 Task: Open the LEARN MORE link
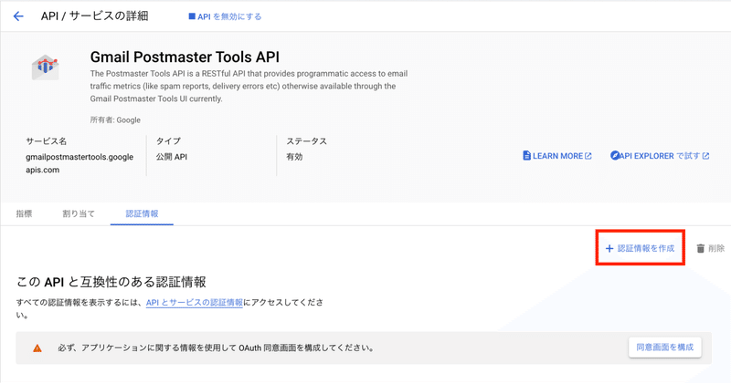[557, 156]
